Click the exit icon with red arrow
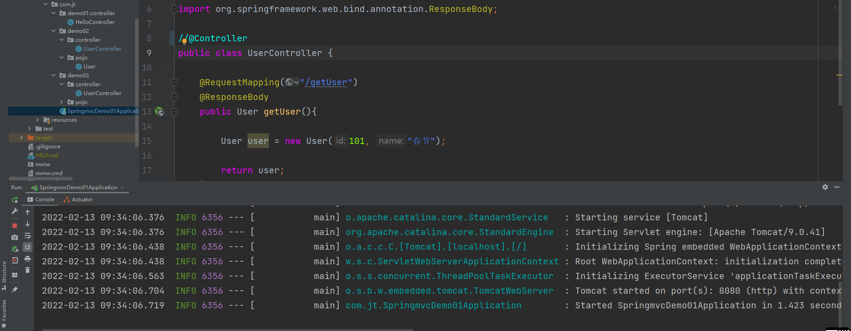851x331 pixels. point(15,260)
